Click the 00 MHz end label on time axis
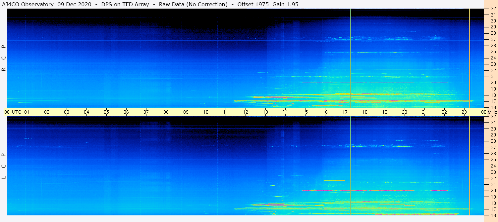The width and height of the screenshot is (498, 222). coord(489,112)
